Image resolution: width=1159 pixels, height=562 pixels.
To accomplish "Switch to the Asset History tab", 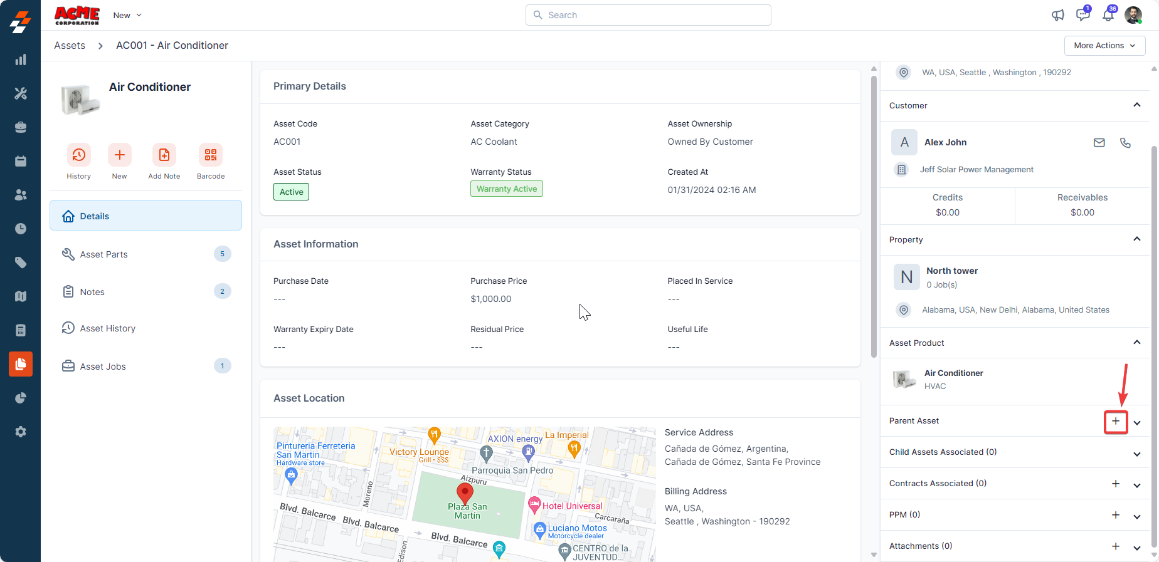I will pyautogui.click(x=107, y=328).
